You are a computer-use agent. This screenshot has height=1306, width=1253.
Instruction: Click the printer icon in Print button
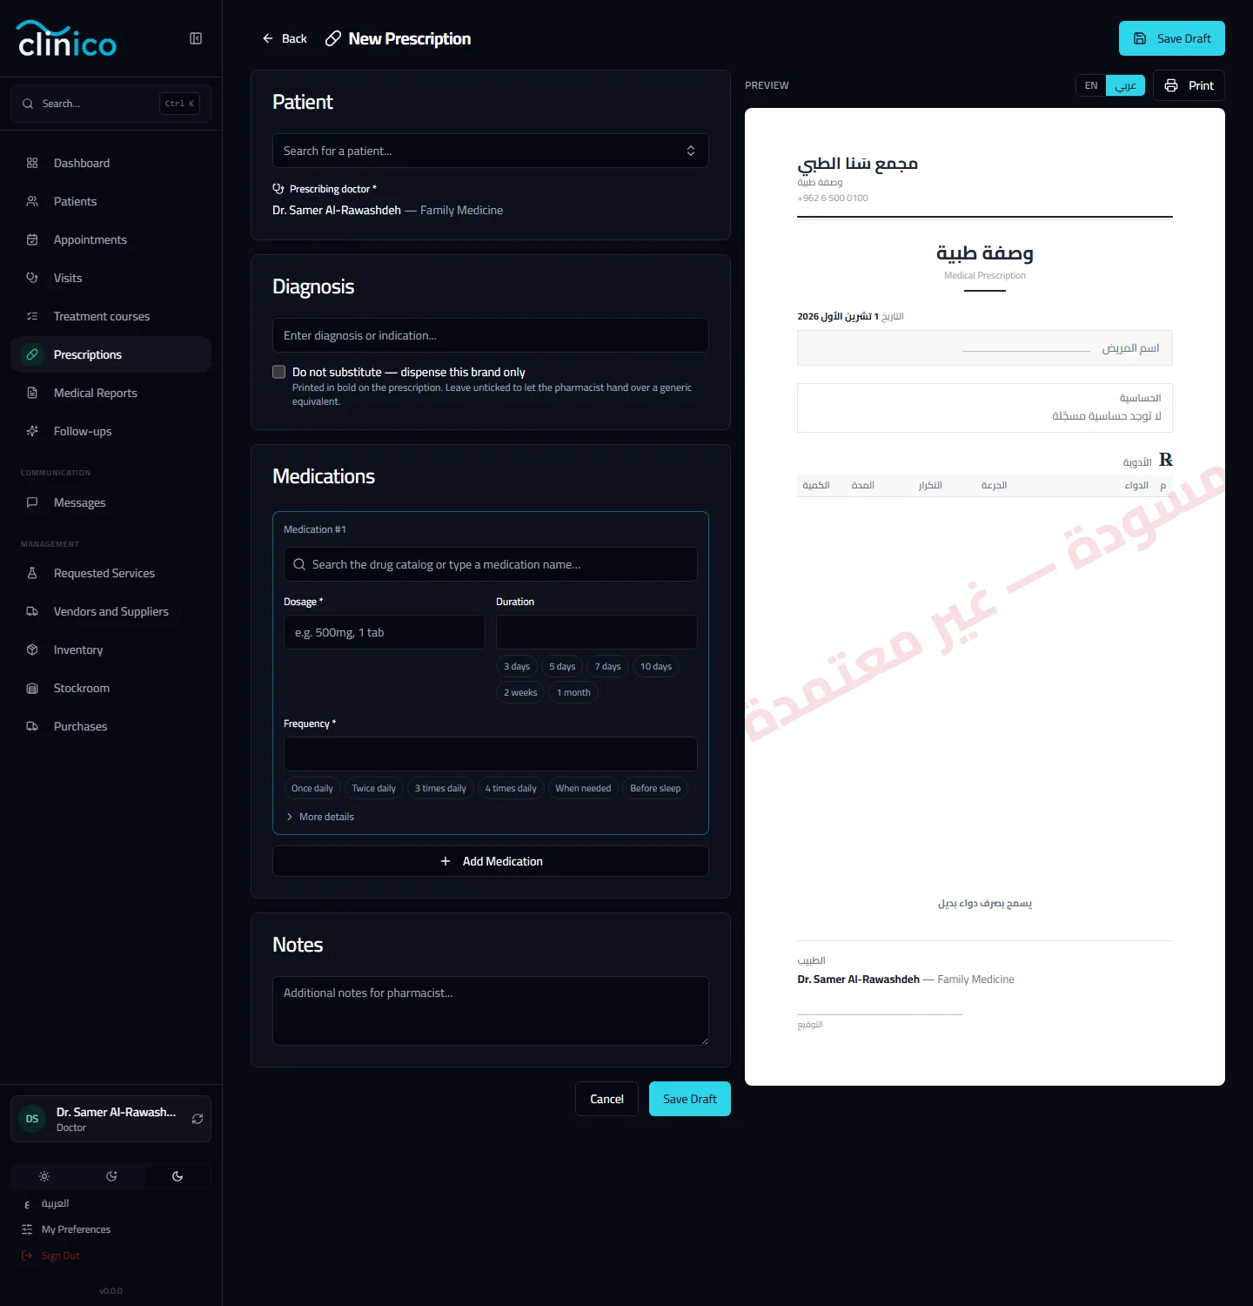(1171, 85)
